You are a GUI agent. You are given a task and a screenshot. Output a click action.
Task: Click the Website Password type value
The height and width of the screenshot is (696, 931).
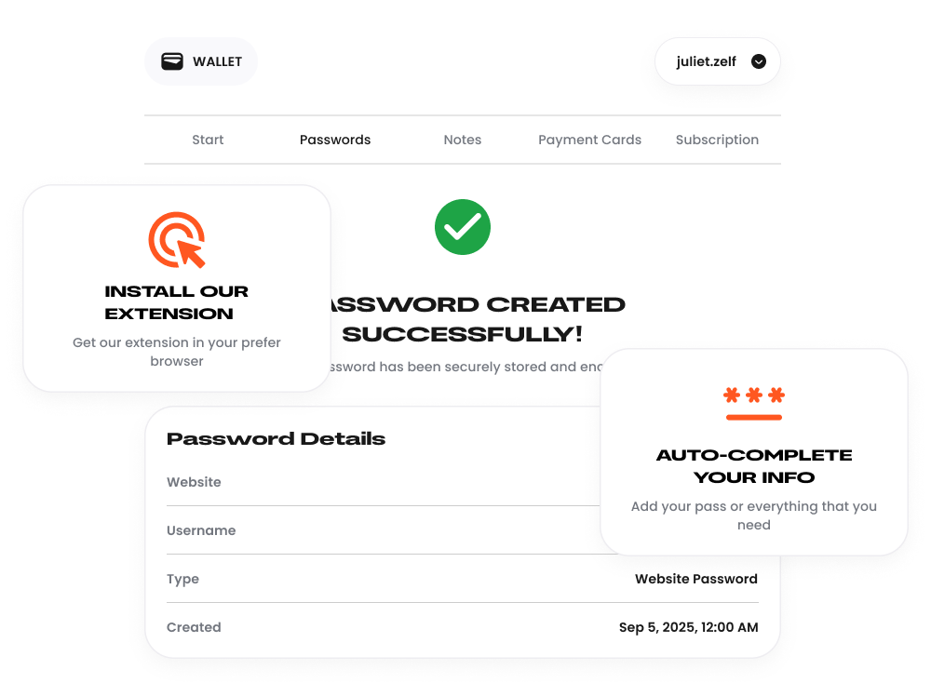click(696, 579)
